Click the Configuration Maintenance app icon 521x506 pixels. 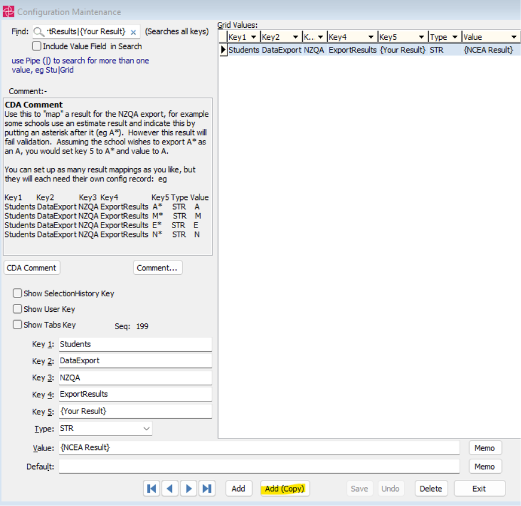pyautogui.click(x=8, y=12)
